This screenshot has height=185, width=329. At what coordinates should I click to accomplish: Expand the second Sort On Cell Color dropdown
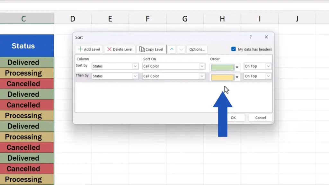(x=202, y=76)
